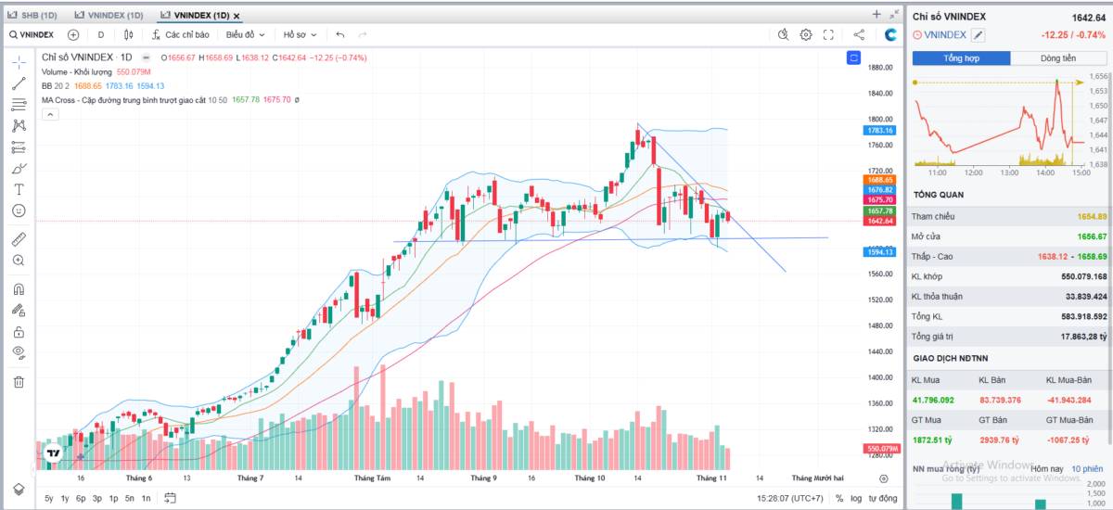This screenshot has width=1113, height=510.
Task: Click the VNINDEX symbol search field
Action: [32, 34]
